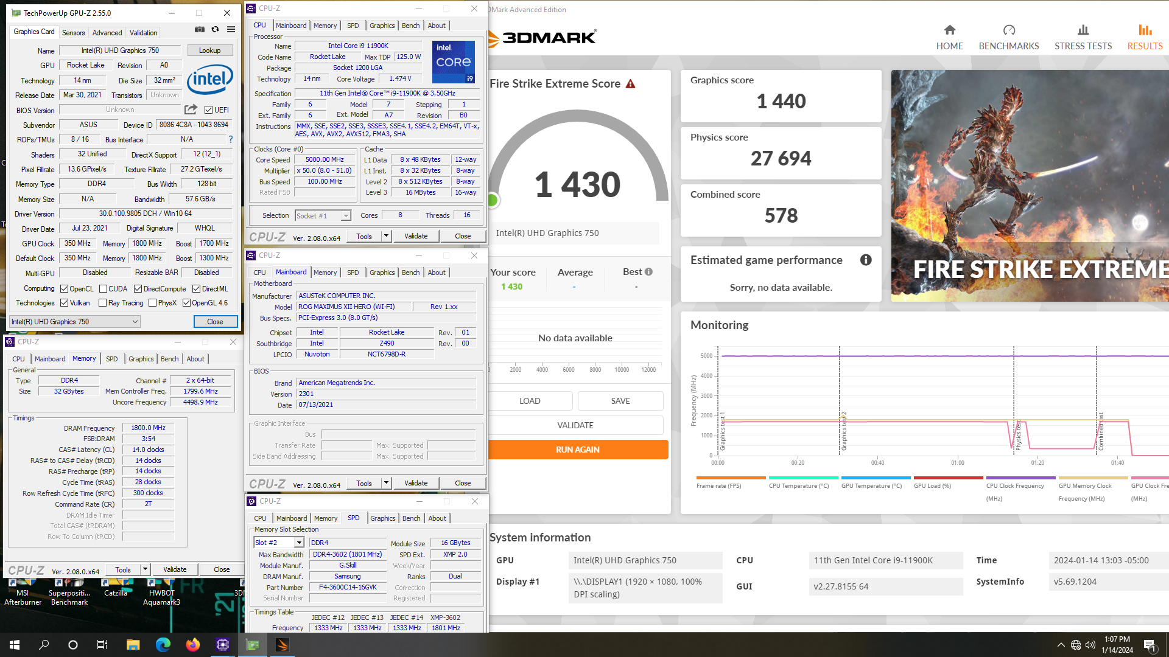Open the notification center in taskbar

coord(1150,645)
